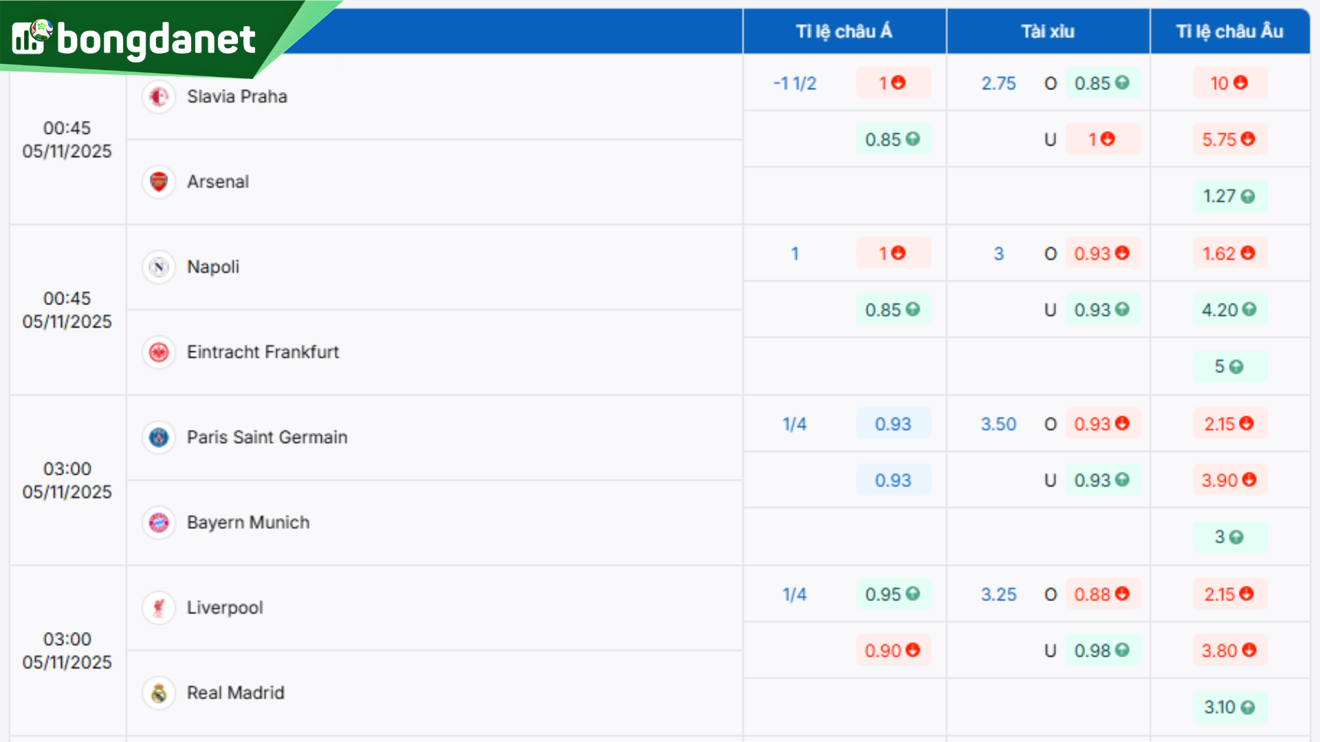Click the Bayern Munich club crest
1320x742 pixels.
click(x=159, y=523)
